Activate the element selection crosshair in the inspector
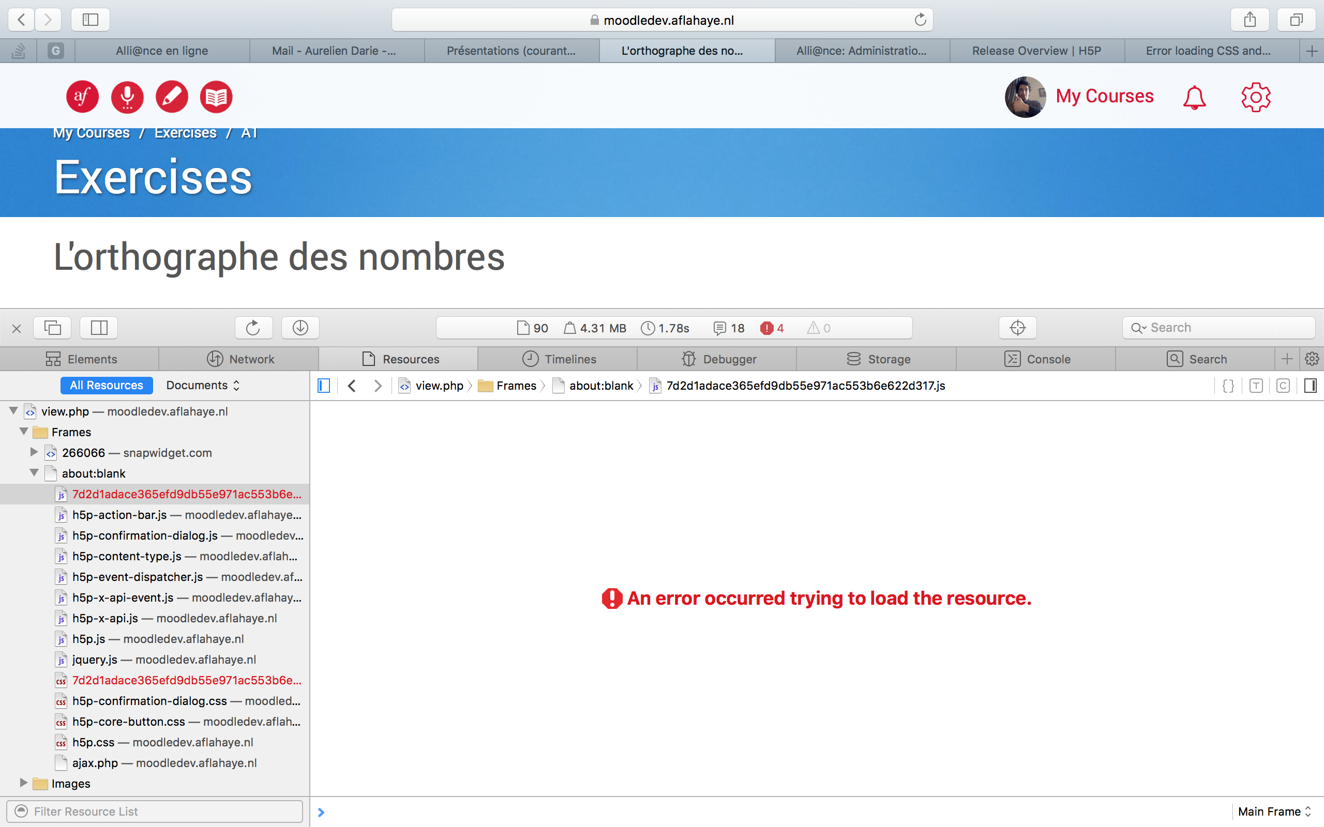Viewport: 1324px width, 827px height. point(1017,328)
